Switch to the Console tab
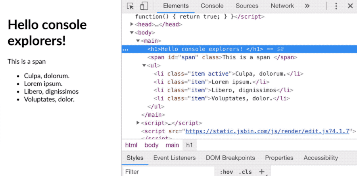This screenshot has height=176, width=357. tap(212, 6)
